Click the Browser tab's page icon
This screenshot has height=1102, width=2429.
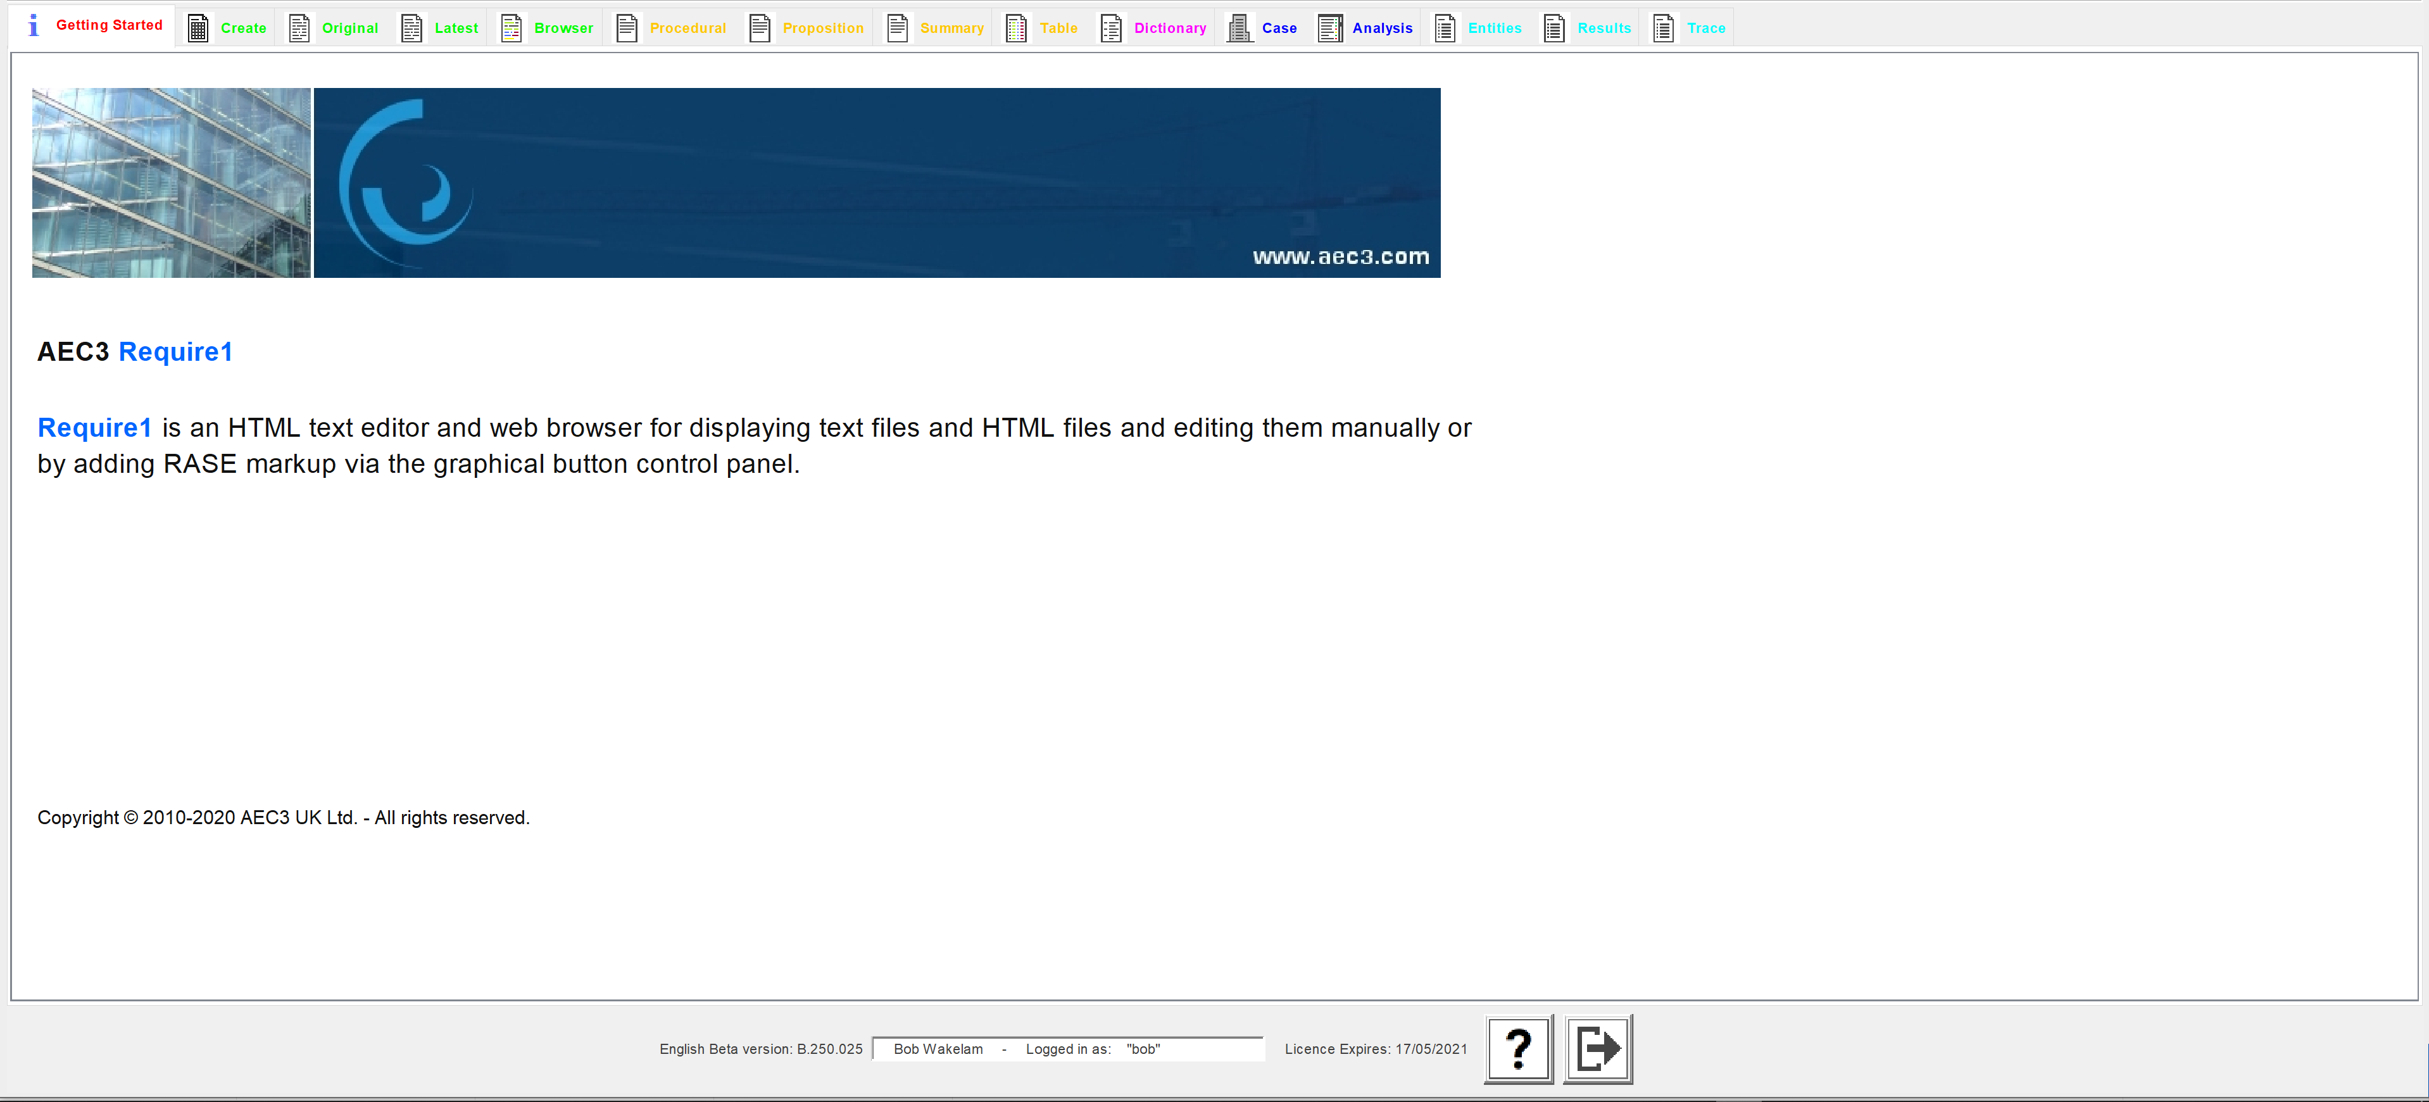tap(511, 28)
